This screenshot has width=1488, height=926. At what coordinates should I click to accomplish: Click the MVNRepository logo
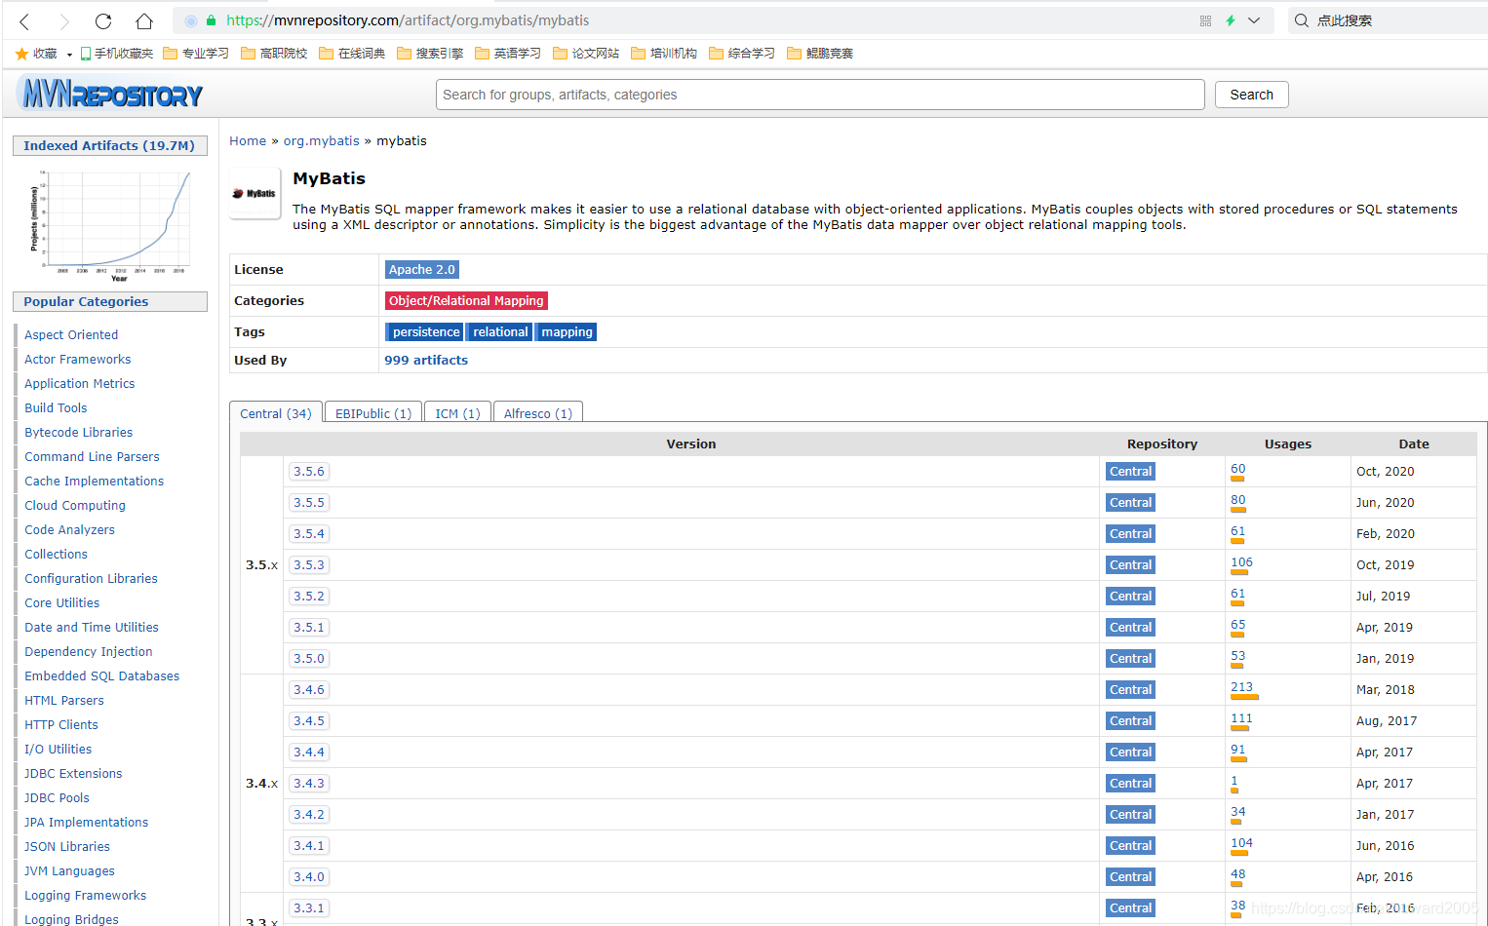tap(110, 95)
